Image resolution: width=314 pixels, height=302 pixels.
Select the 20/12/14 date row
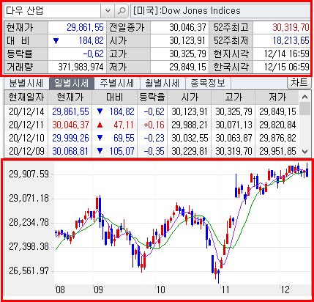point(152,111)
